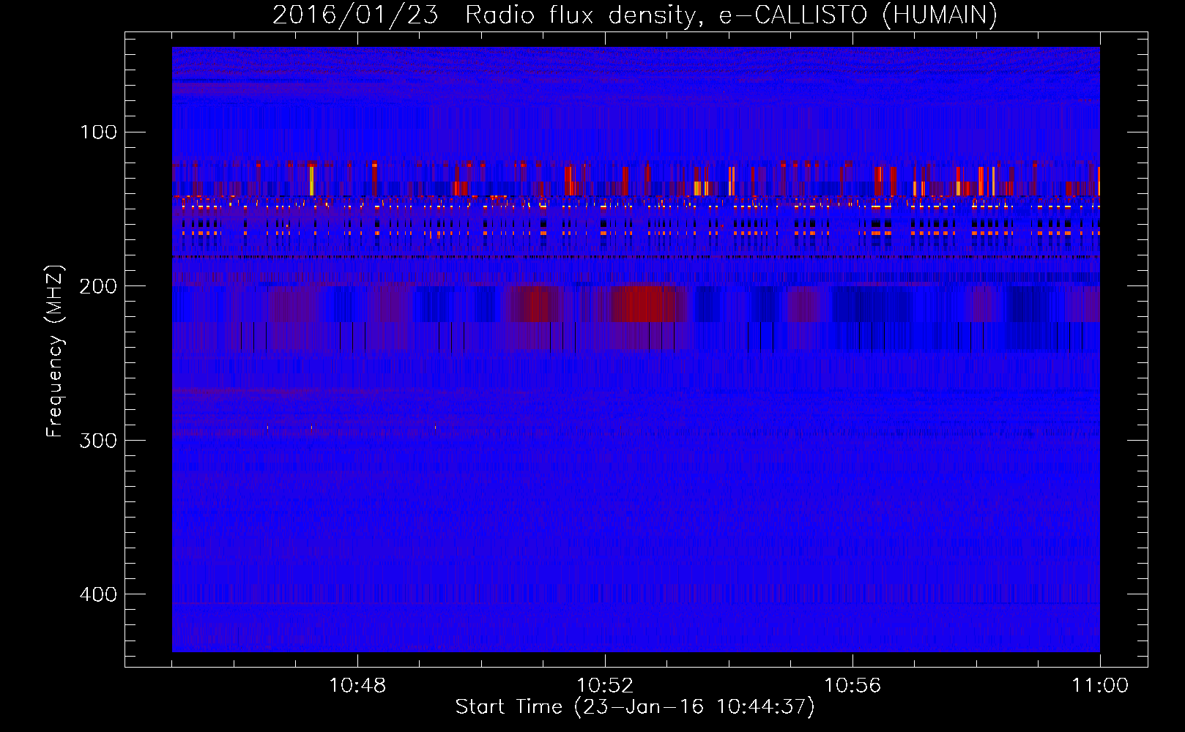This screenshot has width=1185, height=732.
Task: Click the x-axis label 'Start Time (23-Jan-16 10:44:37)'
Action: (635, 707)
